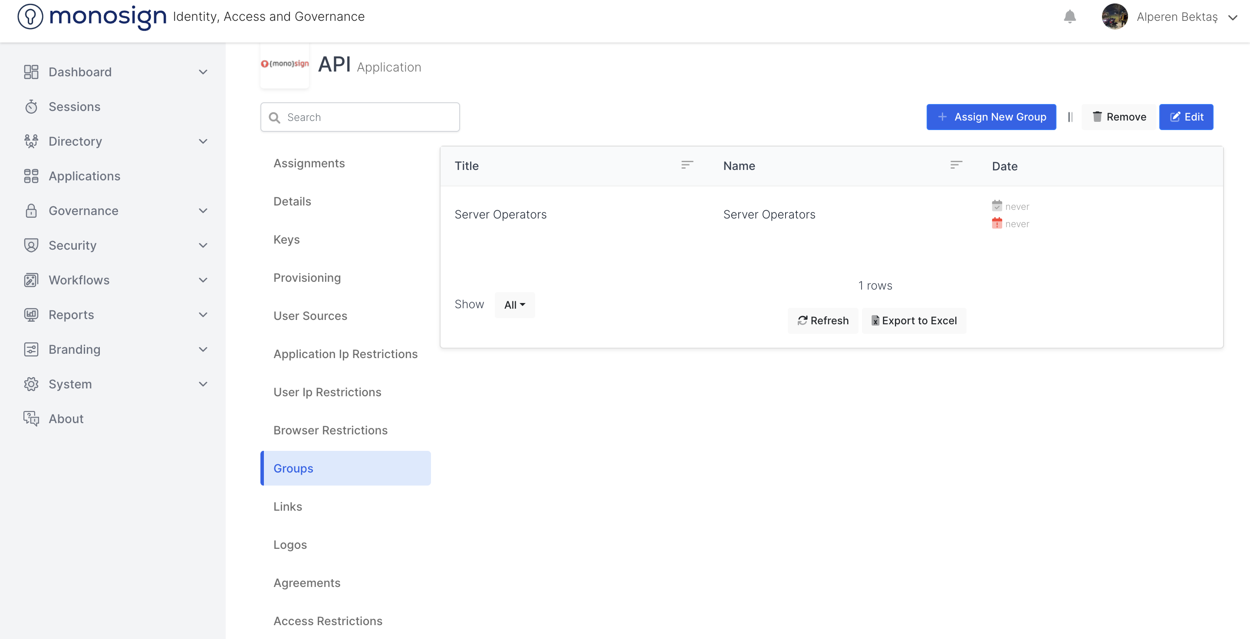Click the API application logo thumbnail

285,65
